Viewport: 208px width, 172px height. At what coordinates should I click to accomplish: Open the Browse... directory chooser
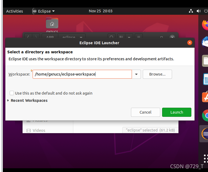[x=157, y=74]
